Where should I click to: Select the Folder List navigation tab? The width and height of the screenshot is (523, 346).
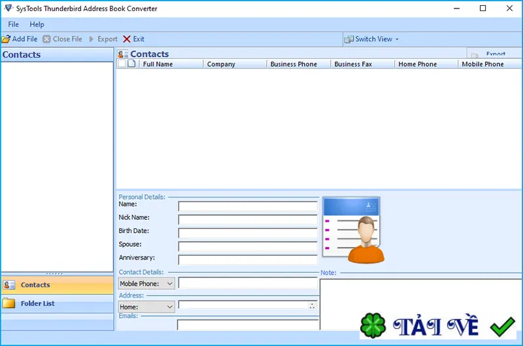58,303
